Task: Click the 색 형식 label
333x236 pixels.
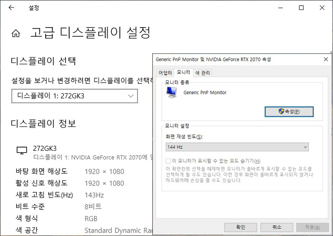Action: coord(27,218)
